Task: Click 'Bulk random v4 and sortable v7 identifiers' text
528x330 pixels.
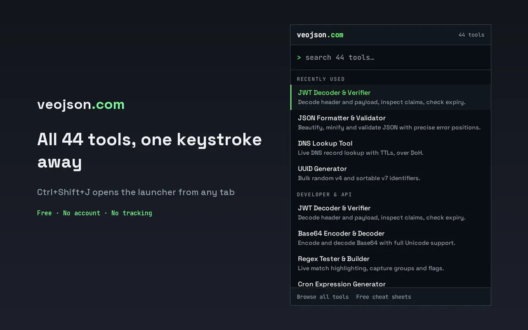Action: (x=359, y=178)
